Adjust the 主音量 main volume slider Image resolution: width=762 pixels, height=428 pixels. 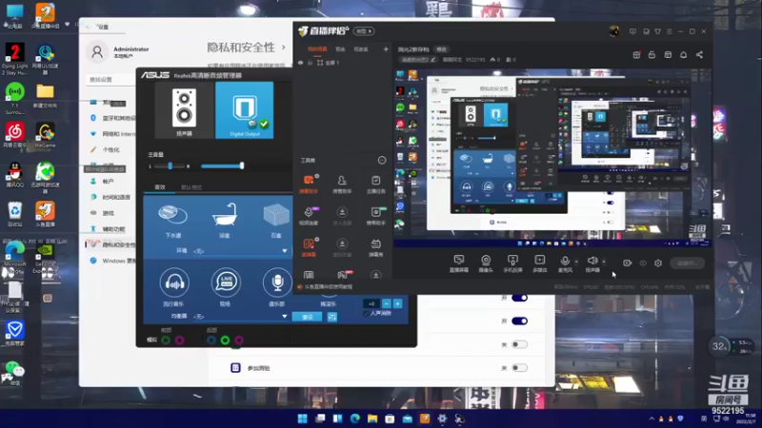[x=222, y=165]
